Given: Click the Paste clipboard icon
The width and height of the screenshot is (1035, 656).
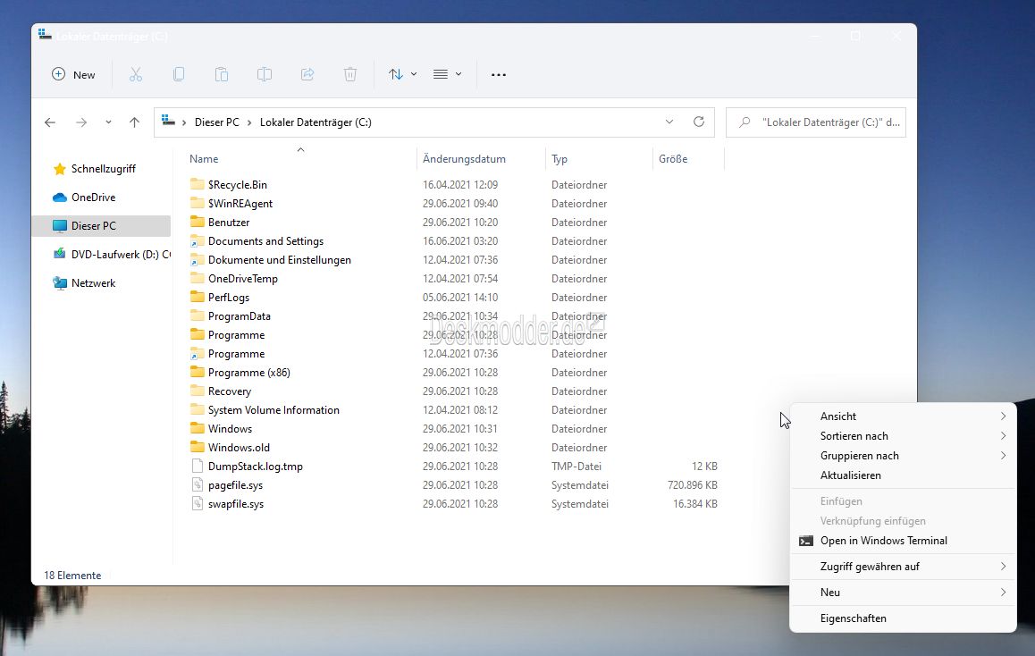Looking at the screenshot, I should coord(222,75).
